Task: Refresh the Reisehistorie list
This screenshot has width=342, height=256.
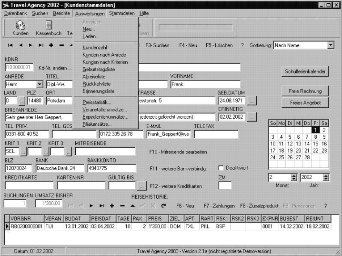Action: [163, 206]
